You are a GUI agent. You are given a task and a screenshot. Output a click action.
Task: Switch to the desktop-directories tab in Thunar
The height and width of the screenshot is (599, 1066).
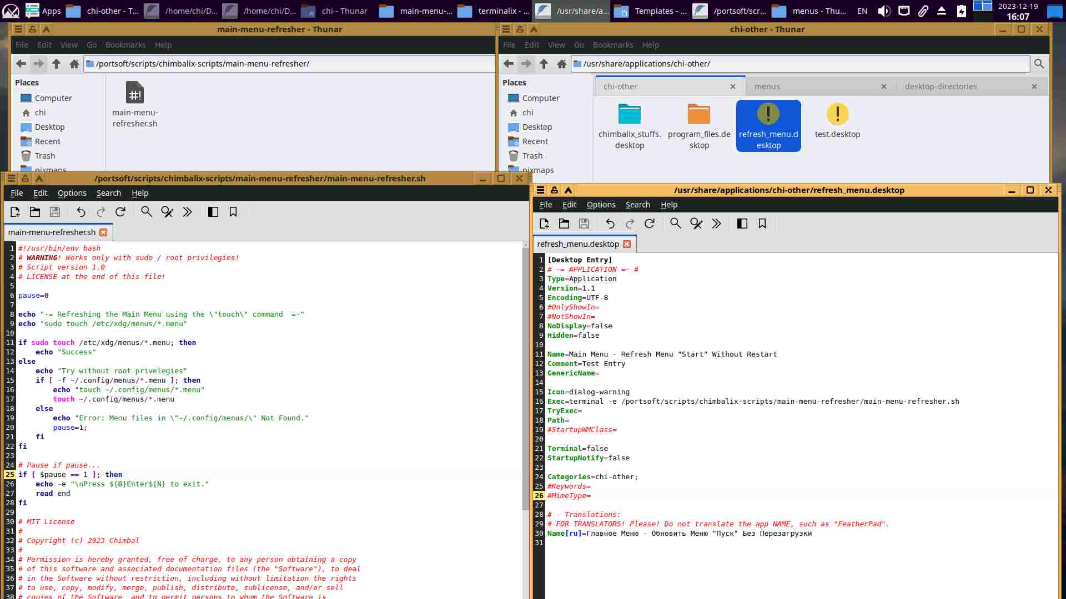tap(941, 87)
